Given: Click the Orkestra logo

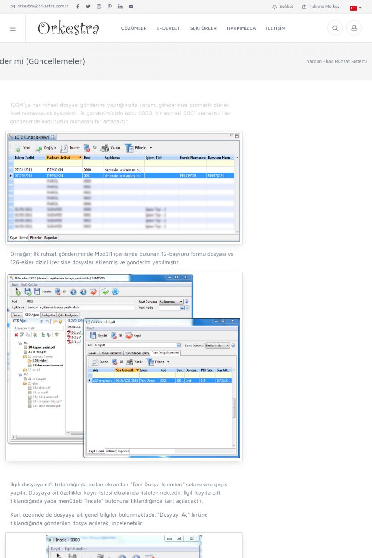Looking at the screenshot, I should point(68,28).
